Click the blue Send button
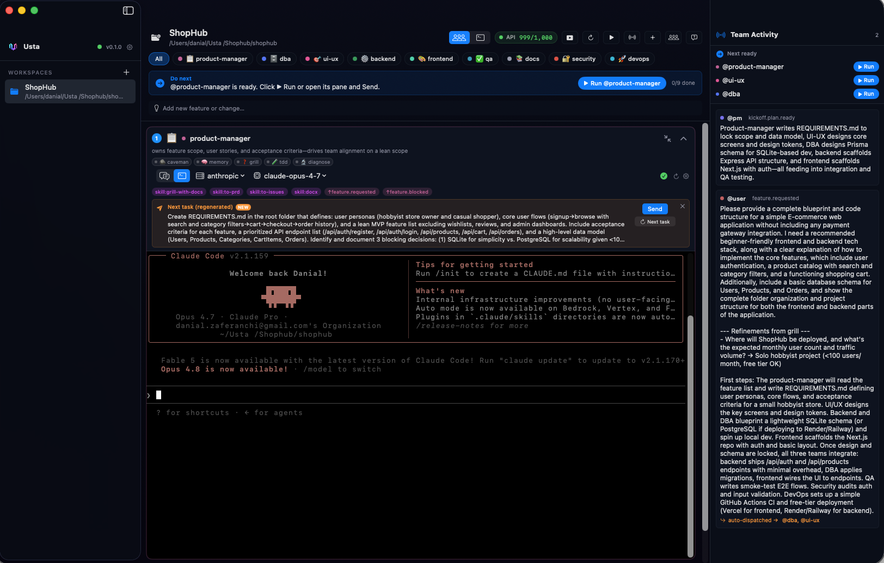 (655, 209)
